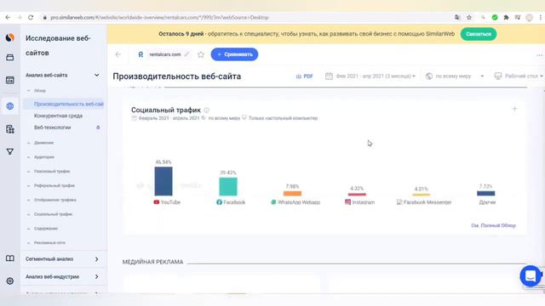545x306 pixels.
Task: Open the chat support bubble
Action: point(531,275)
